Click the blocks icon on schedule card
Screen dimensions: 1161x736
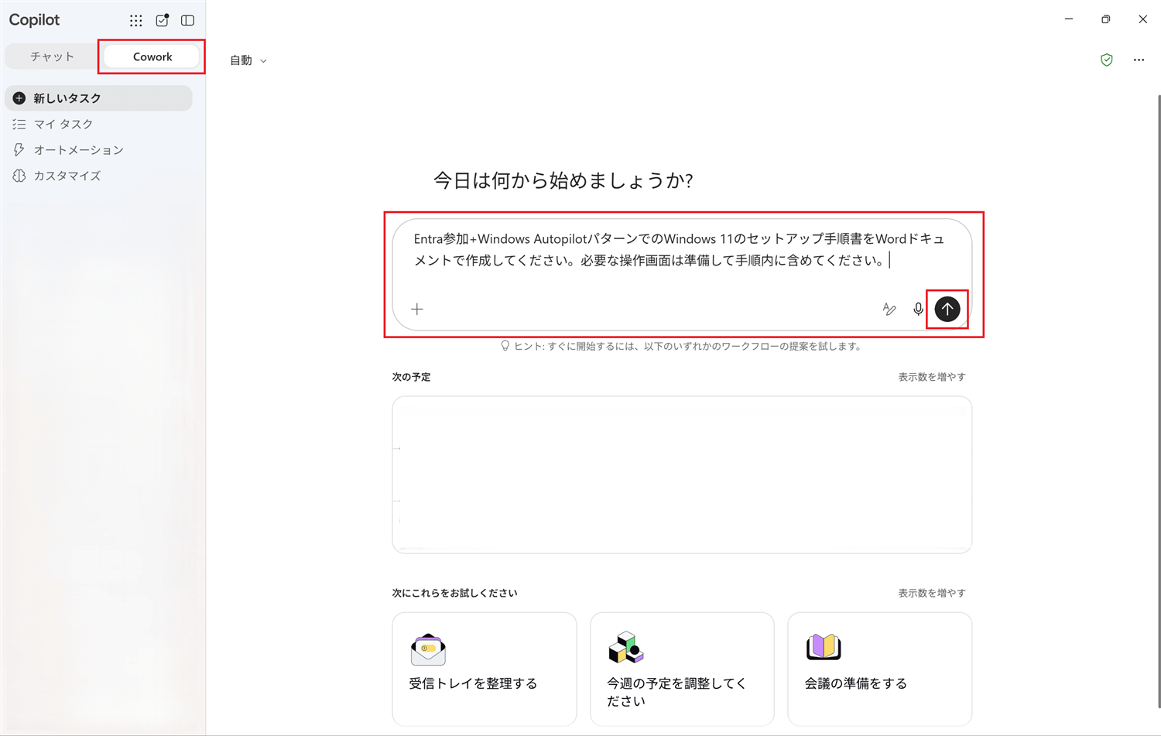[x=626, y=648]
